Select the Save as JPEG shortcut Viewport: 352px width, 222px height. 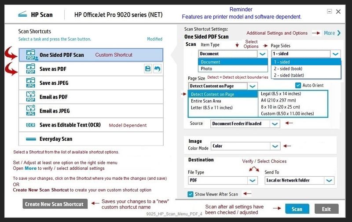coord(91,83)
